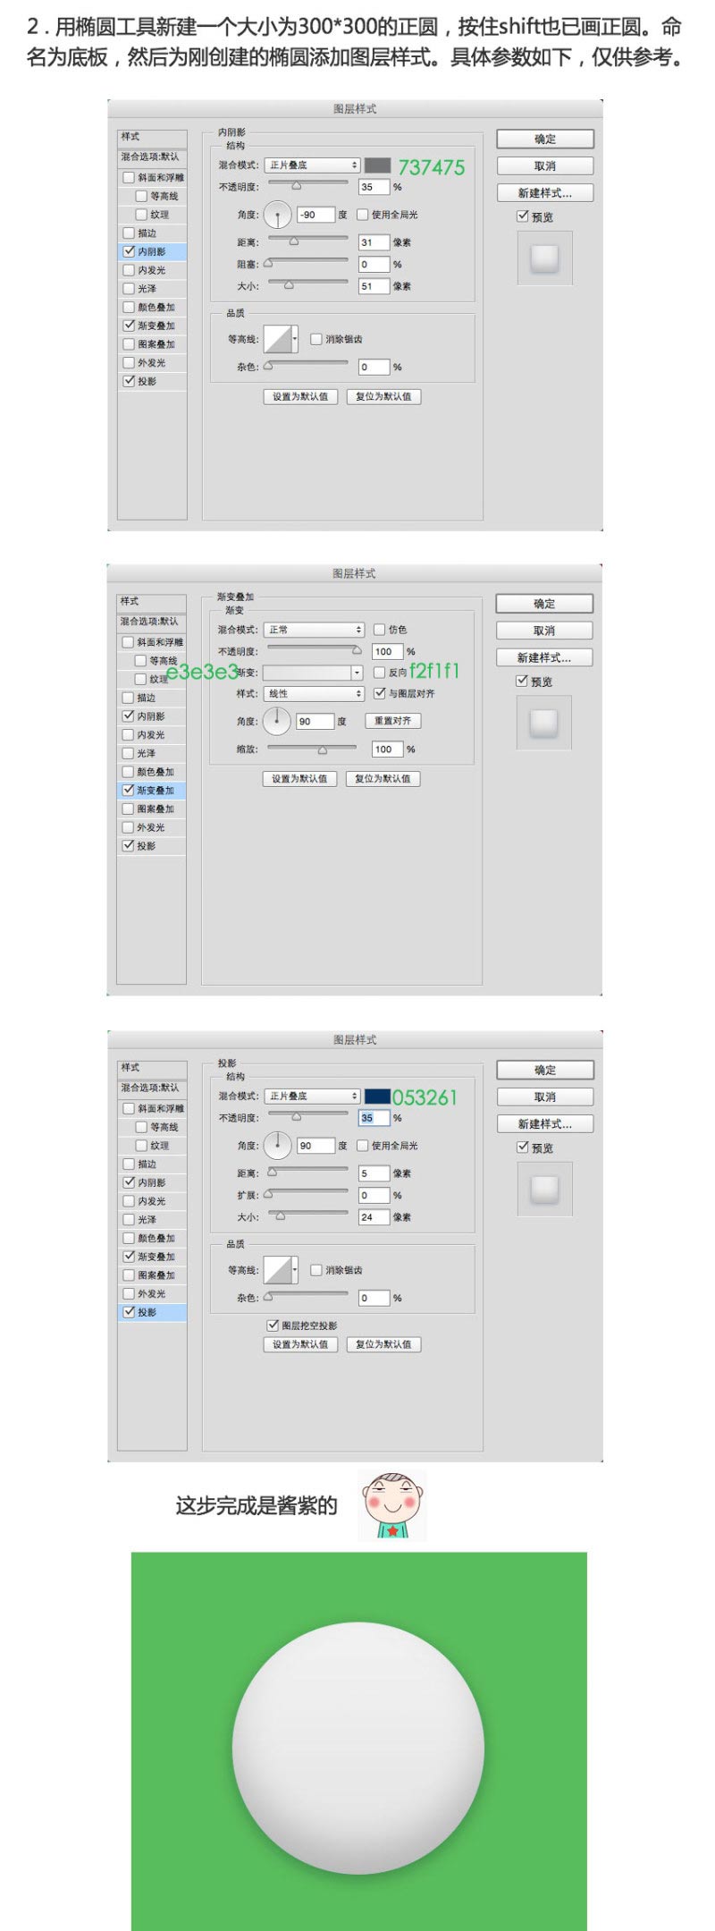The image size is (715, 1931).
Task: Select 外发光 item in the 渐变叠加 dialog list
Action: click(x=152, y=827)
